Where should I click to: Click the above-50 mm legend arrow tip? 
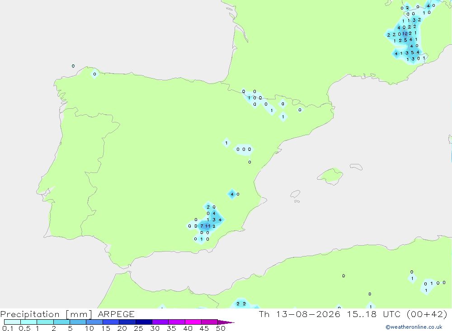[x=226, y=322]
